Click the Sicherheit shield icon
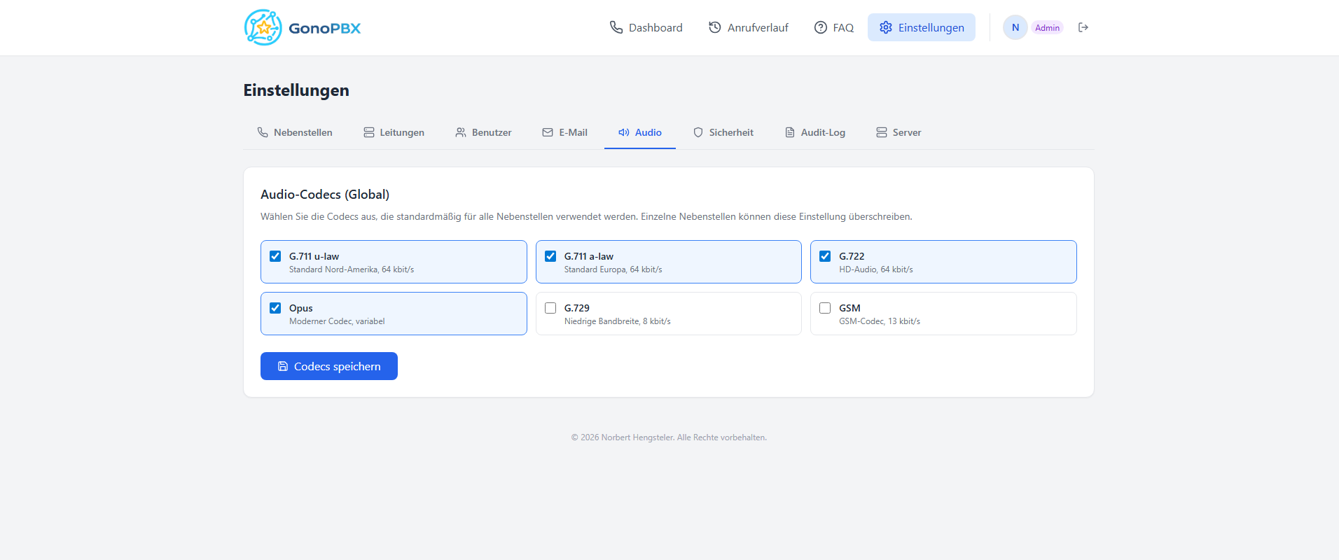Screen dimensions: 1339x560 pyautogui.click(x=698, y=132)
